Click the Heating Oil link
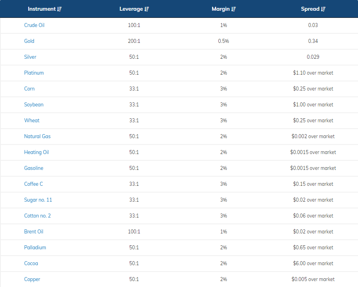 (x=37, y=152)
